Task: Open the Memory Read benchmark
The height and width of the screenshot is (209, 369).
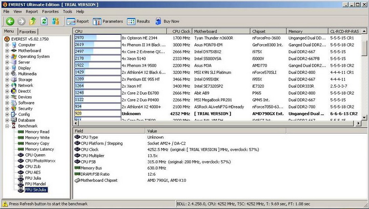Action: point(37,132)
